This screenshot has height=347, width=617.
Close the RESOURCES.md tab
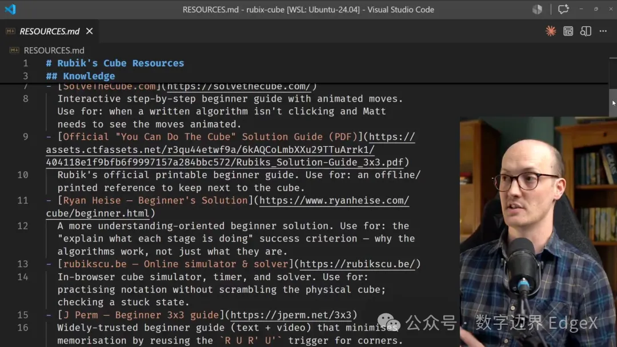[89, 31]
